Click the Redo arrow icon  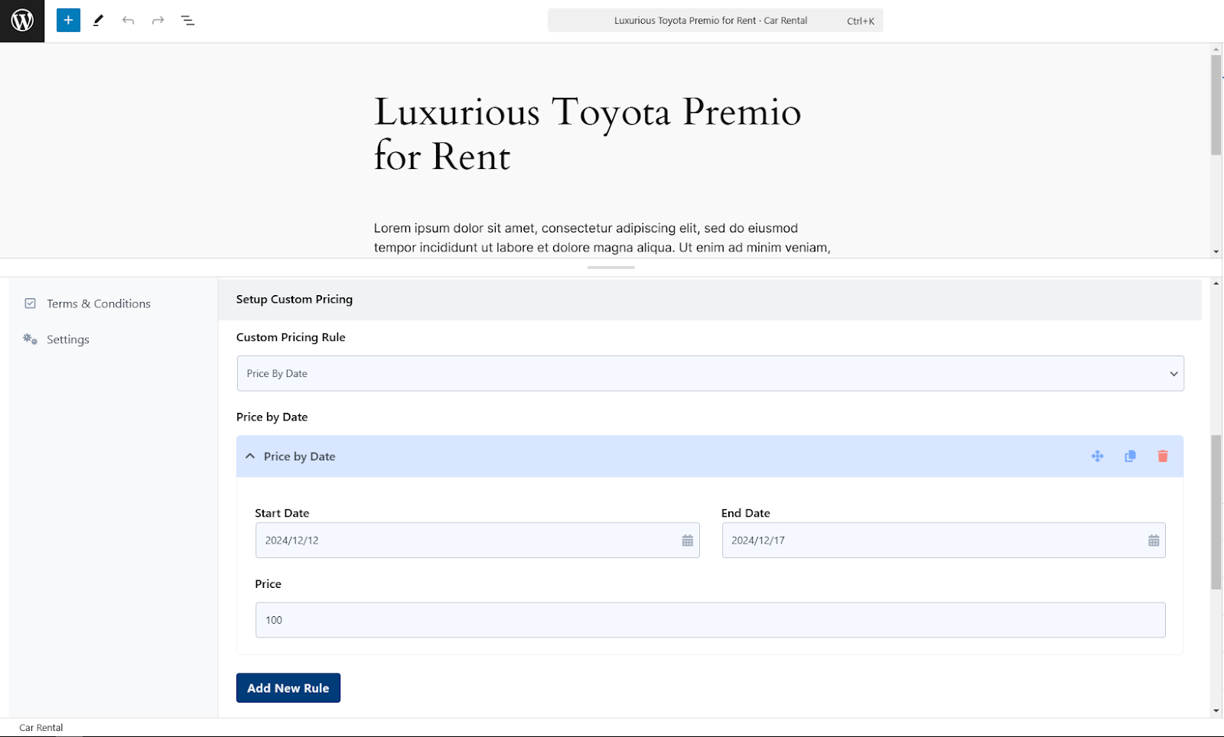158,21
